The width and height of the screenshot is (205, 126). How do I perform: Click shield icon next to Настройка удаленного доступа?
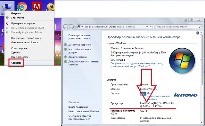pos(65,50)
